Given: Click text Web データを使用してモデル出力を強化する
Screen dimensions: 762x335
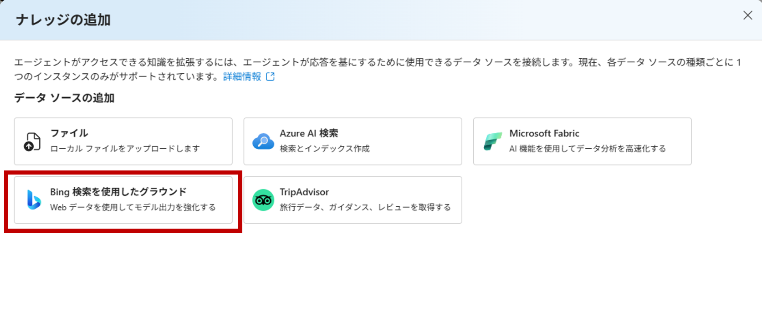Looking at the screenshot, I should tap(133, 207).
